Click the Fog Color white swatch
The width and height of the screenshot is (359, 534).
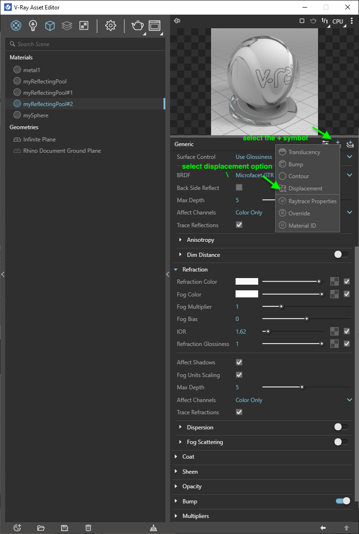(247, 294)
